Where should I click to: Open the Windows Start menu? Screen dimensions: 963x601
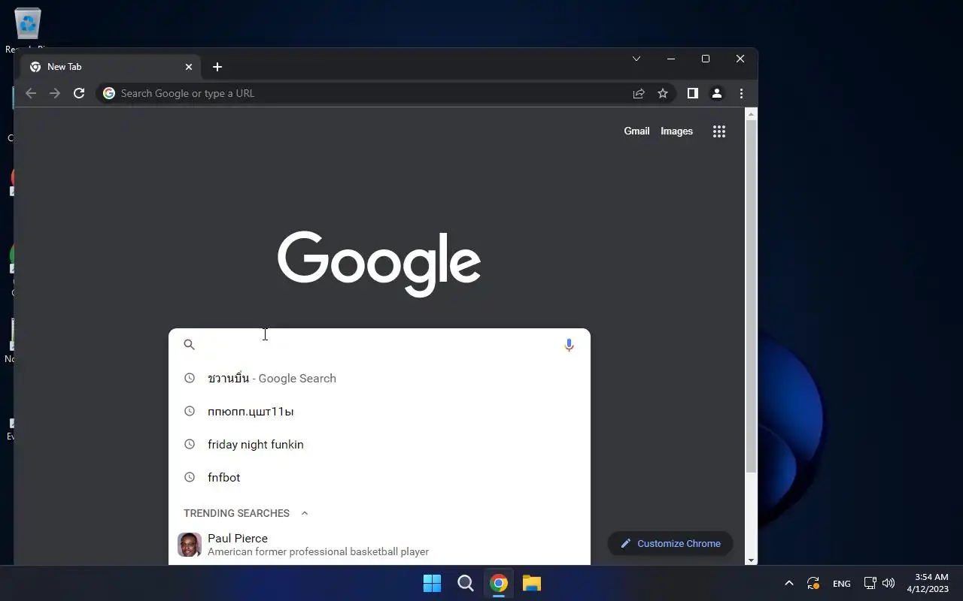432,583
